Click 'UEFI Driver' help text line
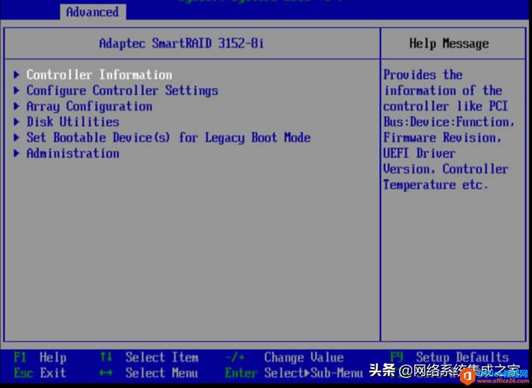This screenshot has height=388, width=532. click(419, 153)
